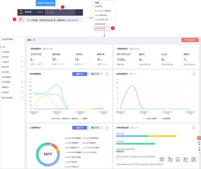Toggle the yellow 入侵事件 legend in risk trend
201x169 pixels.
click(x=84, y=119)
